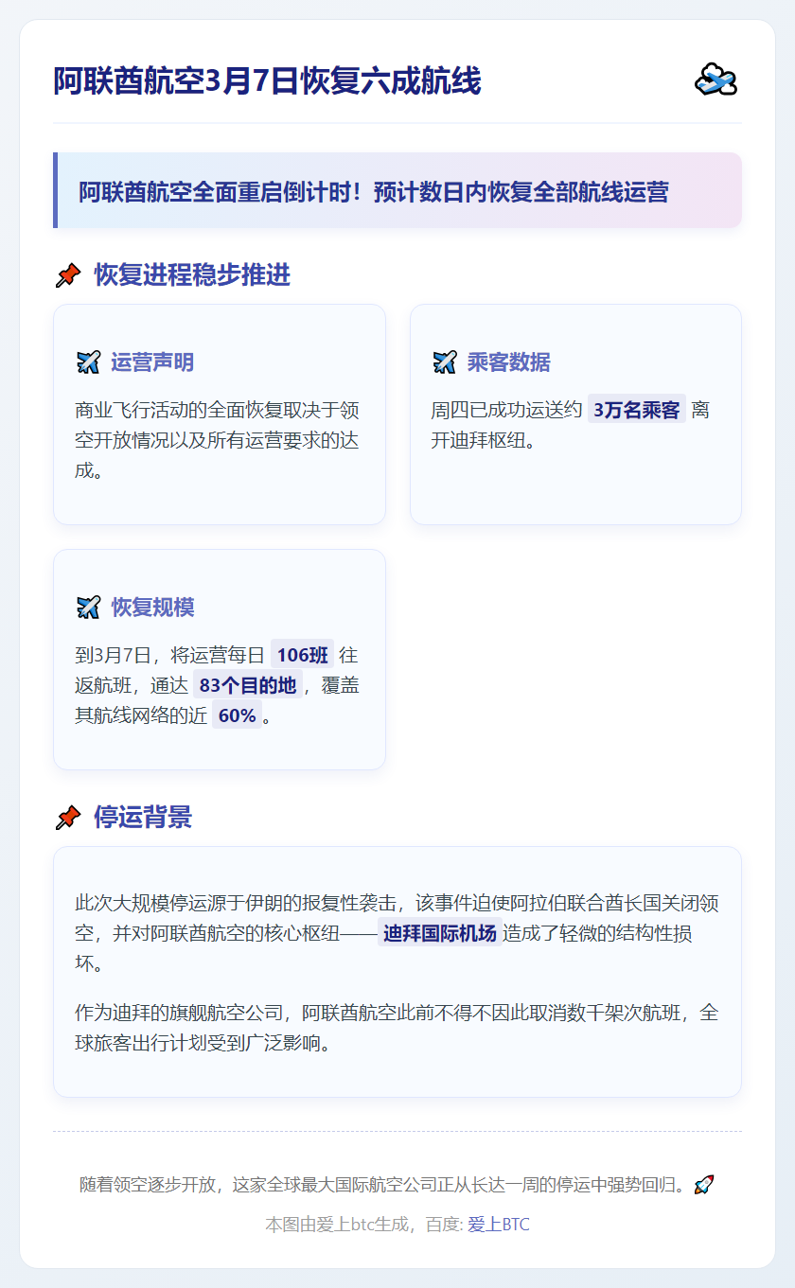The width and height of the screenshot is (795, 1288).
Task: Click the highlighted 3万名乘客 tag
Action: [x=637, y=410]
